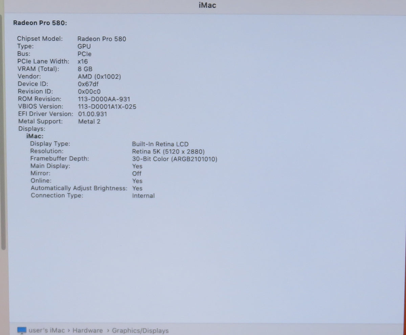Click the EFI Driver Version value "01.00.931"
Screen dimensions: 406x335
(x=92, y=114)
